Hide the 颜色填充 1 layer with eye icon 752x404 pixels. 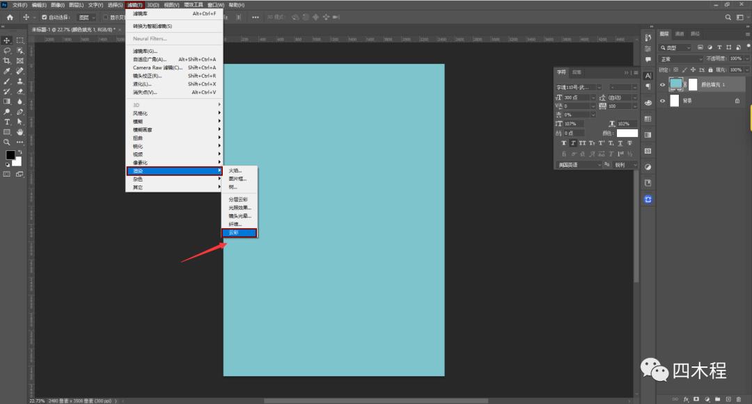tap(662, 84)
